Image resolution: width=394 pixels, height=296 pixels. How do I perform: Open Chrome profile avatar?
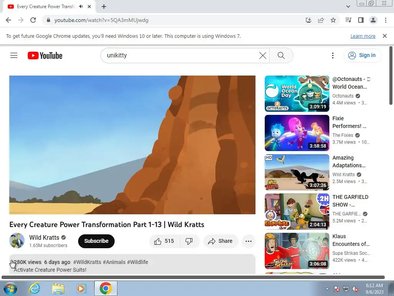(373, 20)
